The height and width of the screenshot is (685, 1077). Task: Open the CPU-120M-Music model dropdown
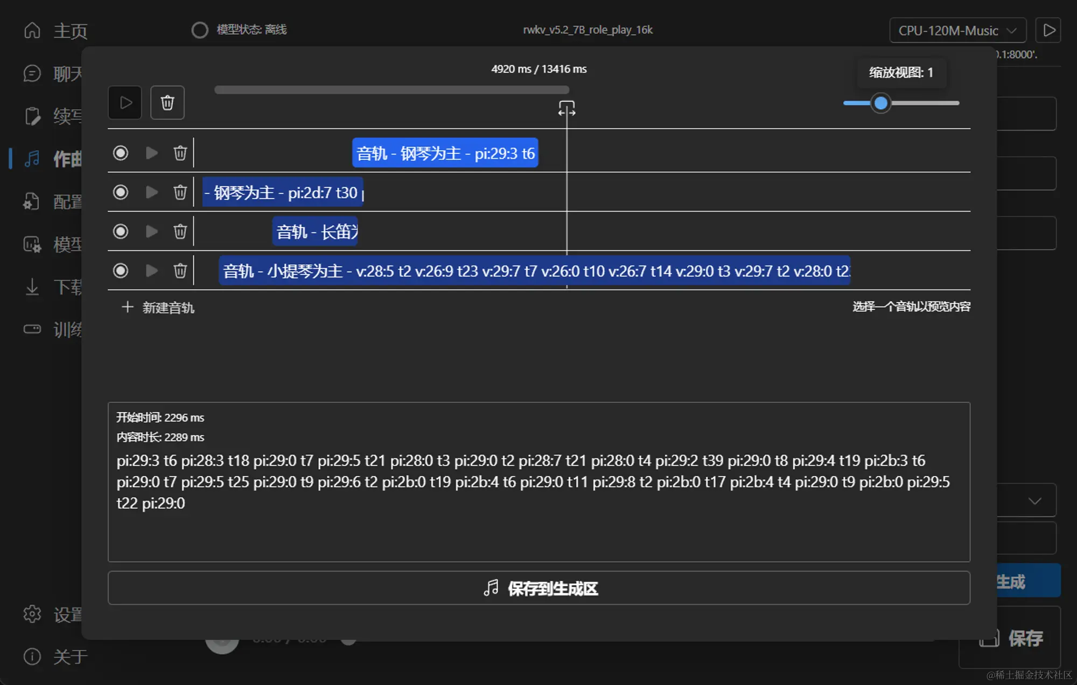pyautogui.click(x=957, y=31)
